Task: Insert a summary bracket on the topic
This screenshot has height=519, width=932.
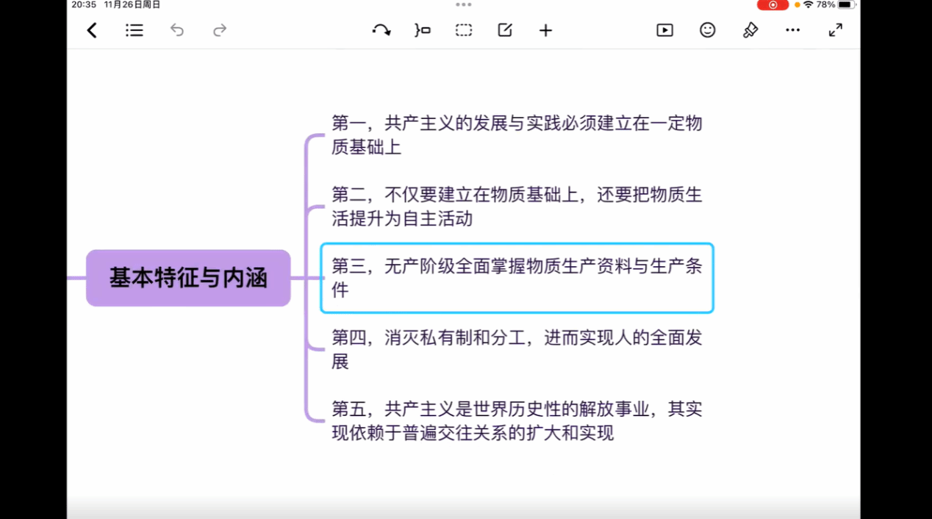Action: [423, 30]
